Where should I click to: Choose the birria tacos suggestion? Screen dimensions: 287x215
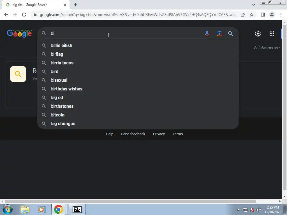point(138,63)
